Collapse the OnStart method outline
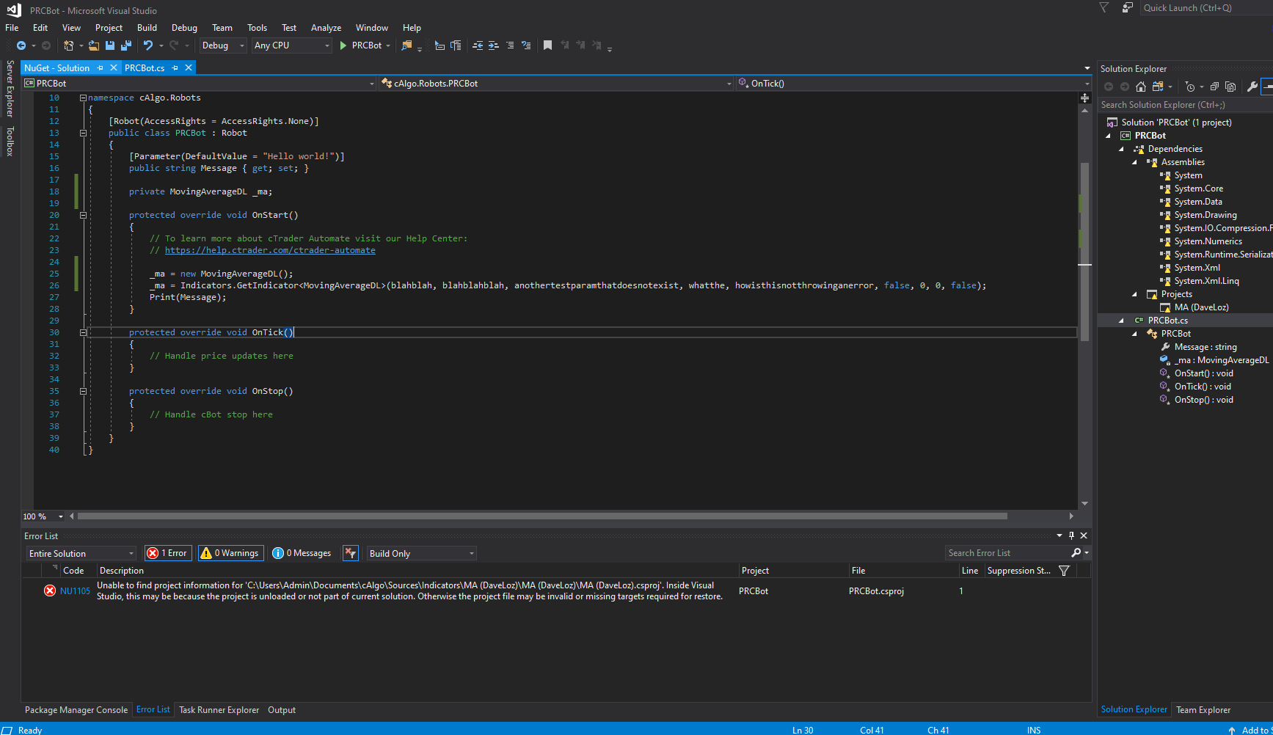Viewport: 1273px width, 735px height. point(83,215)
